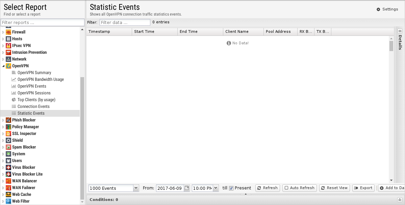Click the From date field 2017-06-09
The height and width of the screenshot is (205, 405).
170,188
